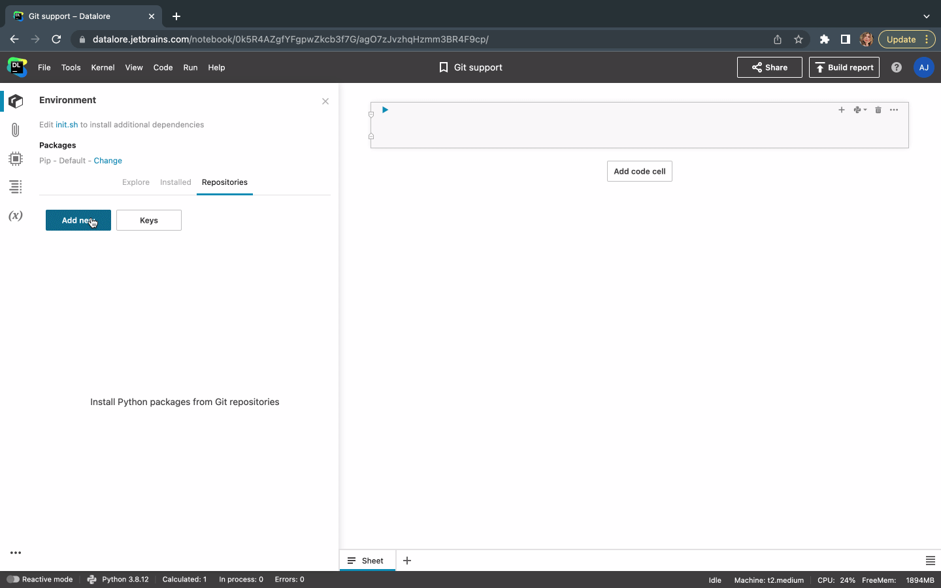Add a new sheet with plus icon
941x588 pixels.
(x=407, y=561)
